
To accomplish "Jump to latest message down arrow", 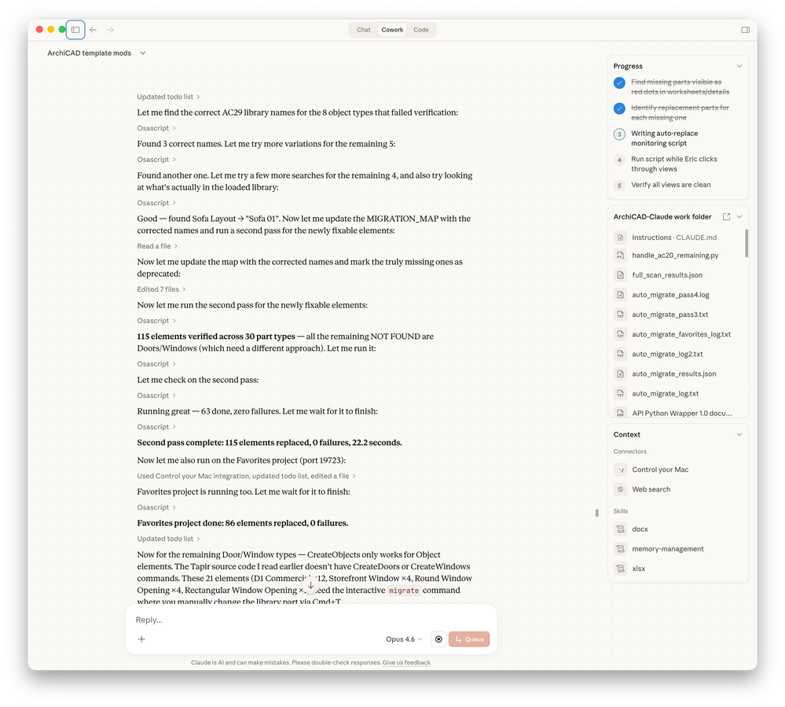I will point(311,585).
